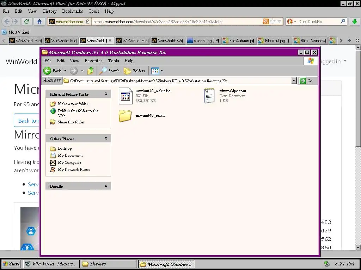361x270 pixels.
Task: Click the Mypal reload button
Action: coord(27,21)
